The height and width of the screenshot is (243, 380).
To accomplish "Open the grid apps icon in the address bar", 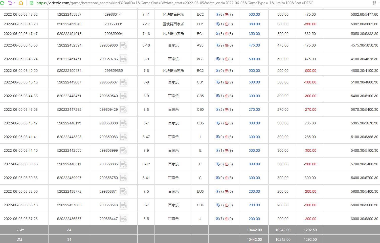I will point(374,3).
